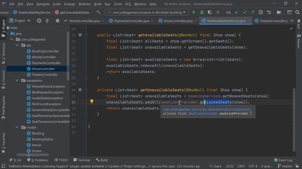This screenshot has width=302, height=169.
Task: Collapse api folder
Action: pos(17,45)
